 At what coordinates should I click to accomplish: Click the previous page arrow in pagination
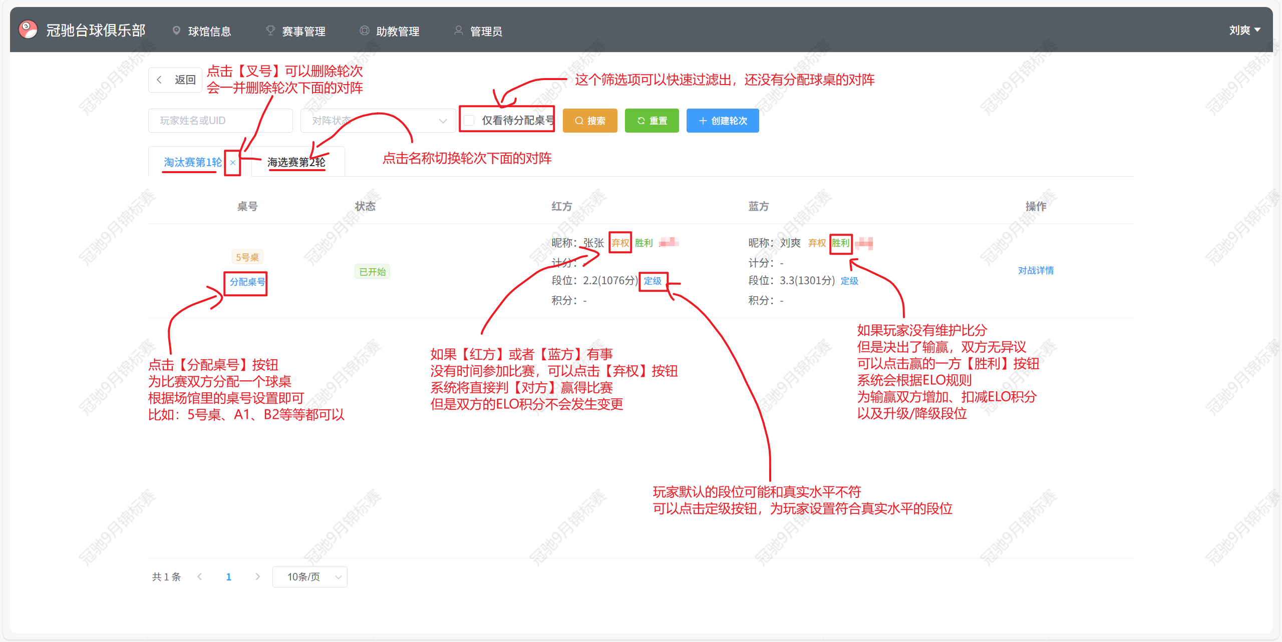[200, 576]
